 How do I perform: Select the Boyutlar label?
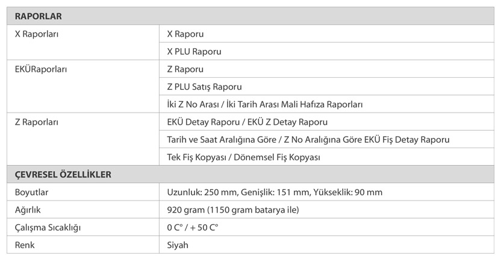(31, 192)
